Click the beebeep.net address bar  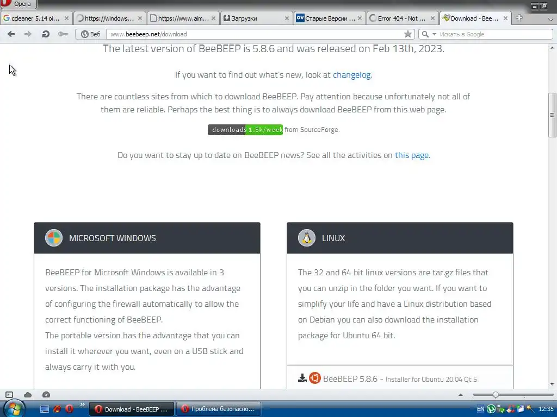(x=256, y=34)
